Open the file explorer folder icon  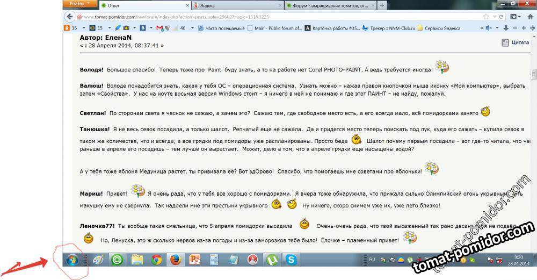click(x=137, y=260)
